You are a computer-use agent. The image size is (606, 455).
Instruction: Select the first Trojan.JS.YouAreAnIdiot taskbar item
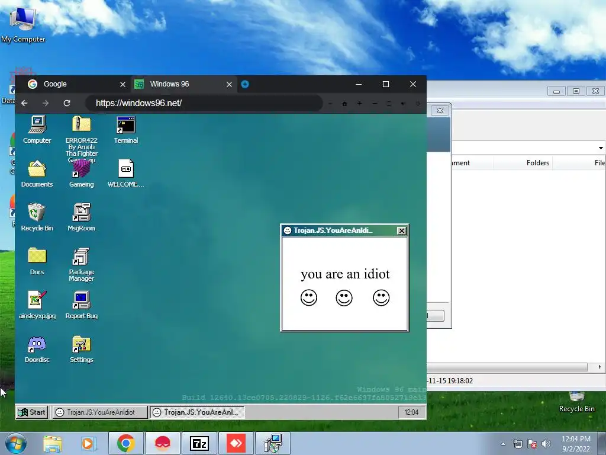click(x=100, y=412)
